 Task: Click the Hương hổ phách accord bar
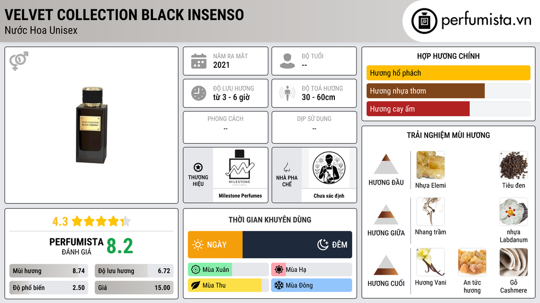coord(448,73)
